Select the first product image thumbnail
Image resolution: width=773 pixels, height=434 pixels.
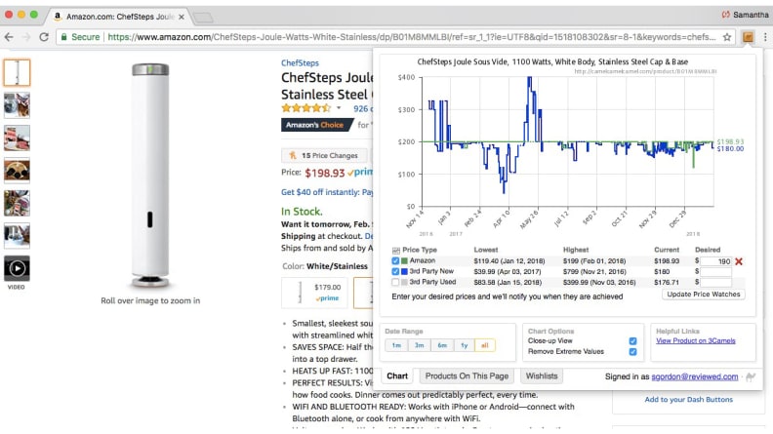pyautogui.click(x=17, y=72)
